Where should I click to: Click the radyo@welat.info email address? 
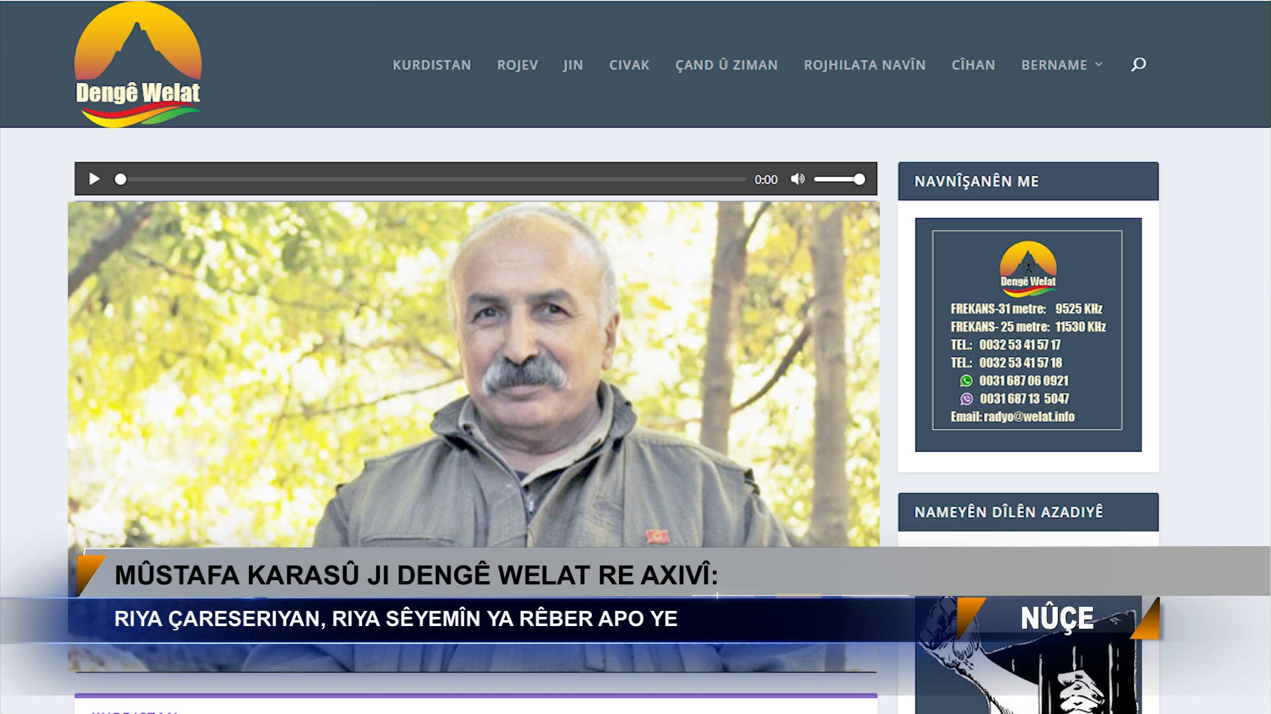1029,416
